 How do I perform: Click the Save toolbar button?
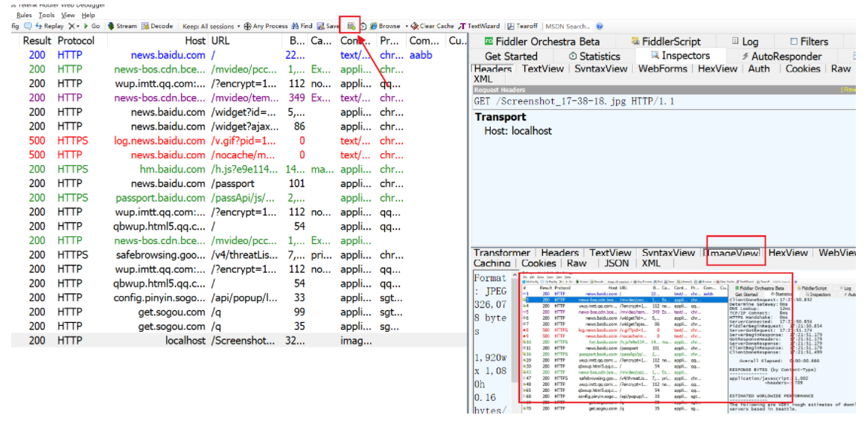327,26
